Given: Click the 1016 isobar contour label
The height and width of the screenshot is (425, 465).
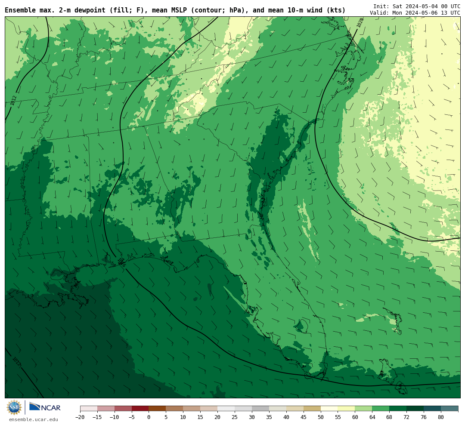Looking at the screenshot, I should tap(121, 262).
